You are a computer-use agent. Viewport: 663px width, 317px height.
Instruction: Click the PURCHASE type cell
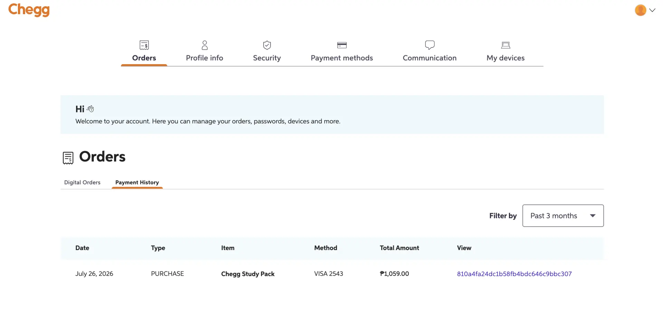pos(167,274)
